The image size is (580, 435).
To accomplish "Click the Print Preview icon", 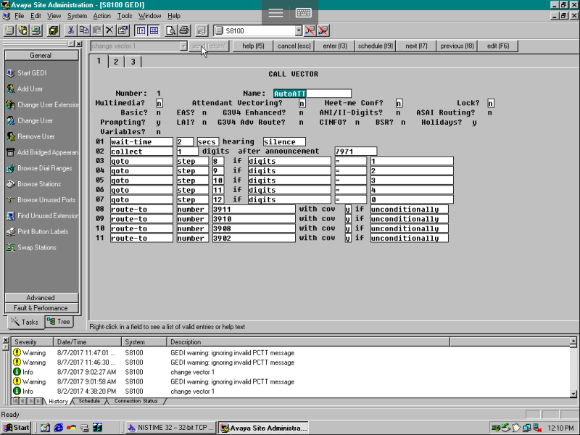I will point(171,30).
